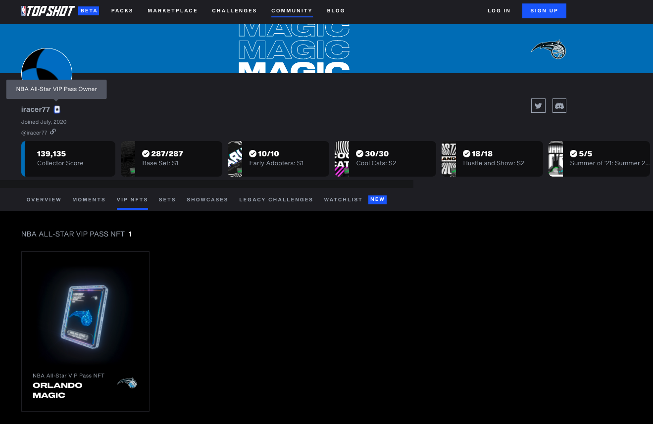Open the Challenges section

tap(234, 11)
